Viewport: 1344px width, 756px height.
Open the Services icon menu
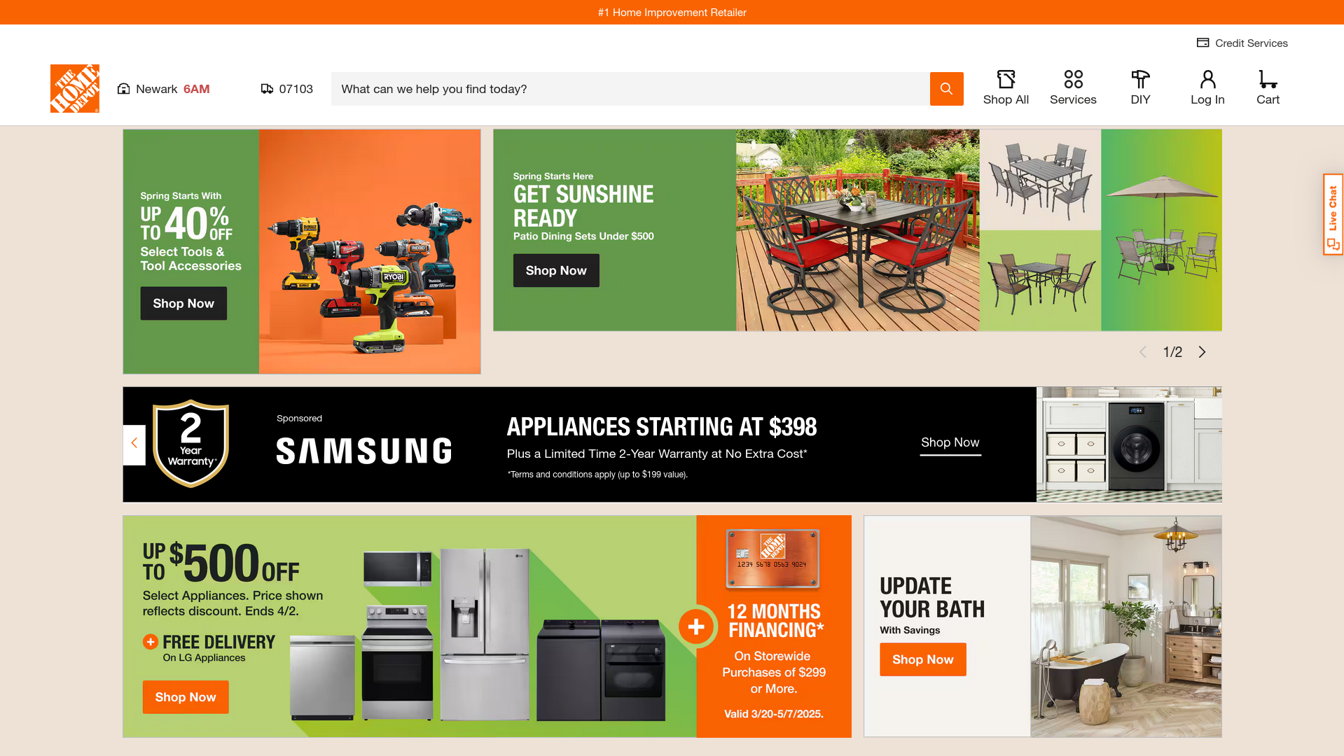[1073, 79]
